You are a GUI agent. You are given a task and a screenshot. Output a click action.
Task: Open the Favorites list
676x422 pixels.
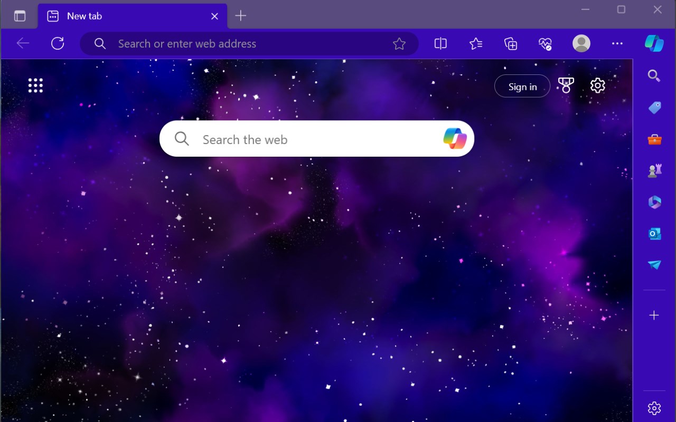click(x=476, y=44)
